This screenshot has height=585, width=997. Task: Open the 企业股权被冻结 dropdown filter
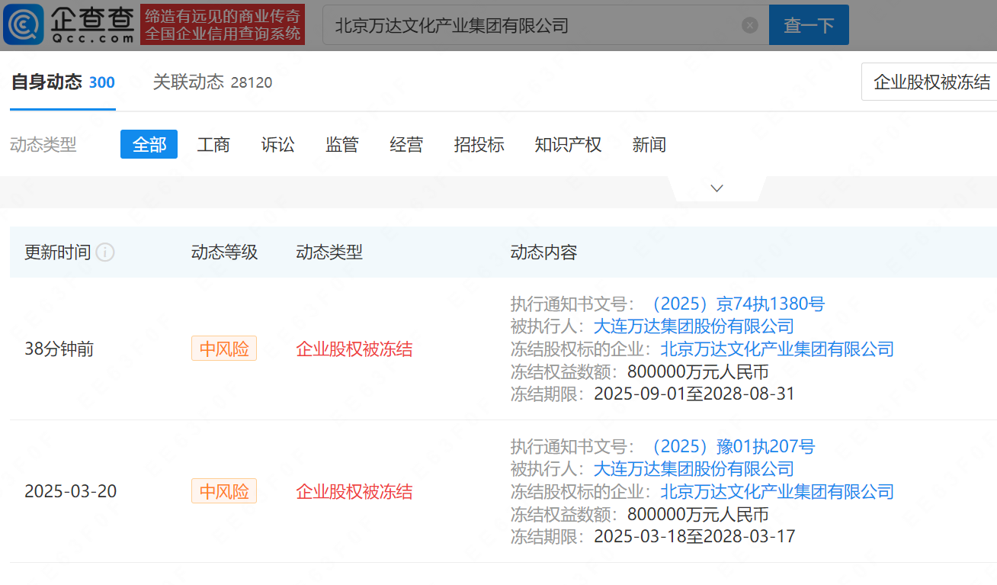931,82
